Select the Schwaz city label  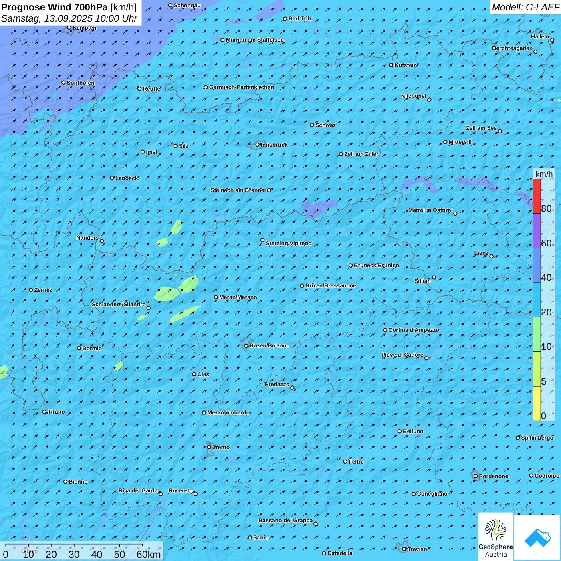[x=325, y=125]
